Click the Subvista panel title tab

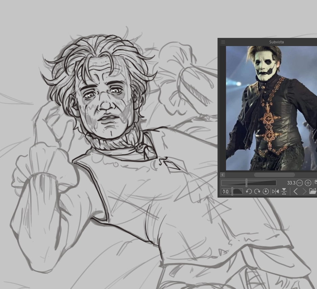point(276,42)
